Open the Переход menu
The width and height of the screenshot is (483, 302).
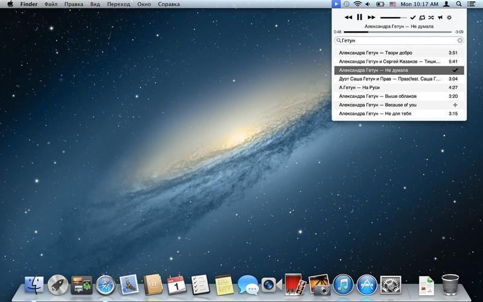coord(118,4)
